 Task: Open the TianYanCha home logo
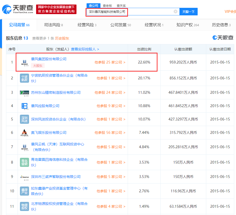(18, 9)
